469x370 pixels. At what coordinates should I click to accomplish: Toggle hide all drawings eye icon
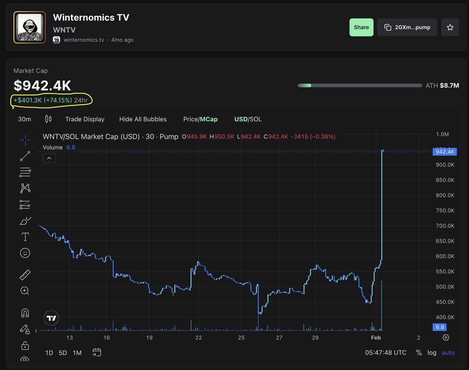click(x=25, y=359)
